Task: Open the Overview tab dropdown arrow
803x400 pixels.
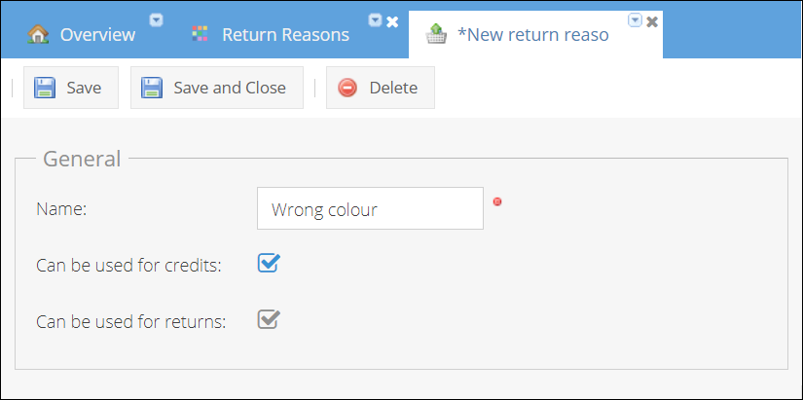Action: [156, 19]
